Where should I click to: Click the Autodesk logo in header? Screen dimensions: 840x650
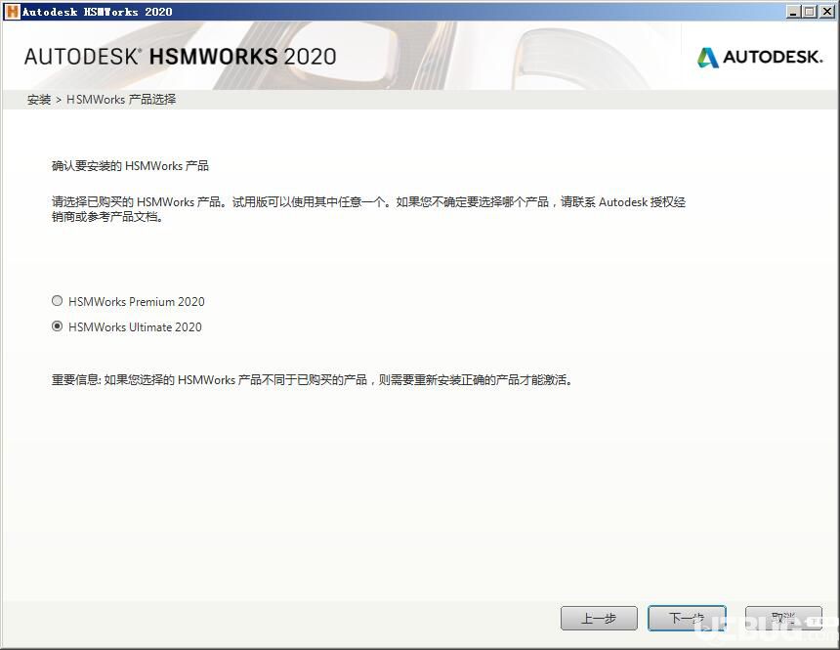[x=760, y=57]
